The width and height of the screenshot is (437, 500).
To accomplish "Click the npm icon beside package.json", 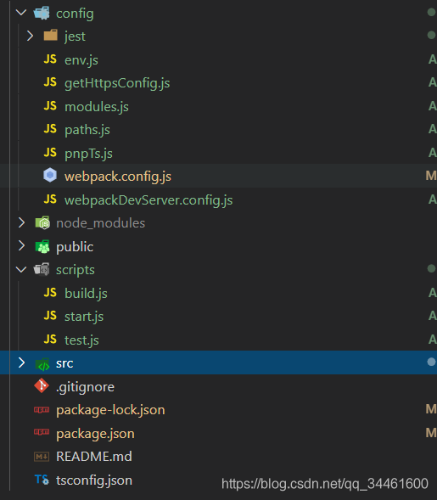I will tap(42, 432).
